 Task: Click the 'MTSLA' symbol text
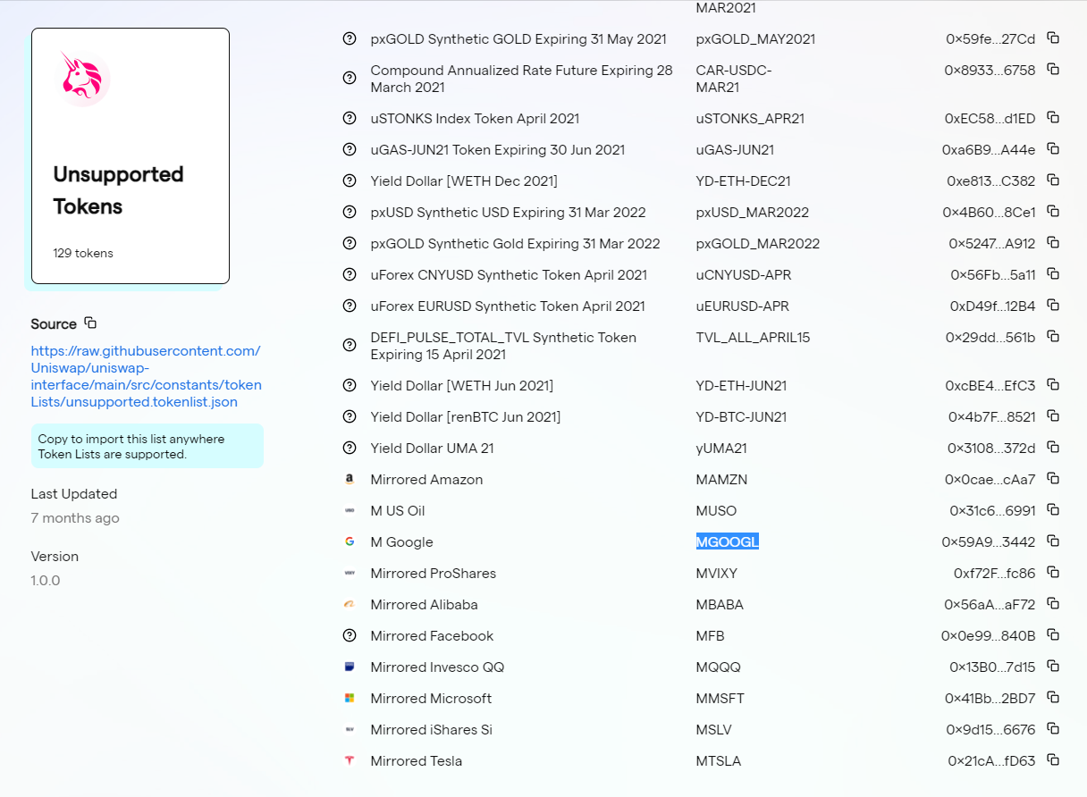point(719,760)
